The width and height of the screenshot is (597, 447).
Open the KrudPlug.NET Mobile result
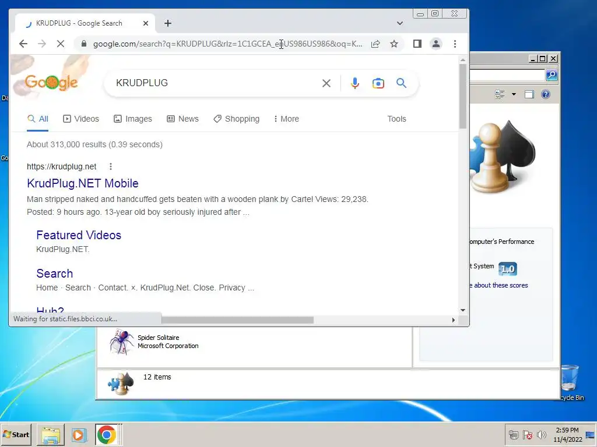pos(83,183)
